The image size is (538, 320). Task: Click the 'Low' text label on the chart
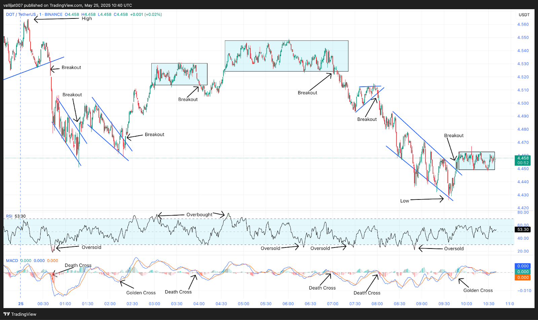[405, 201]
